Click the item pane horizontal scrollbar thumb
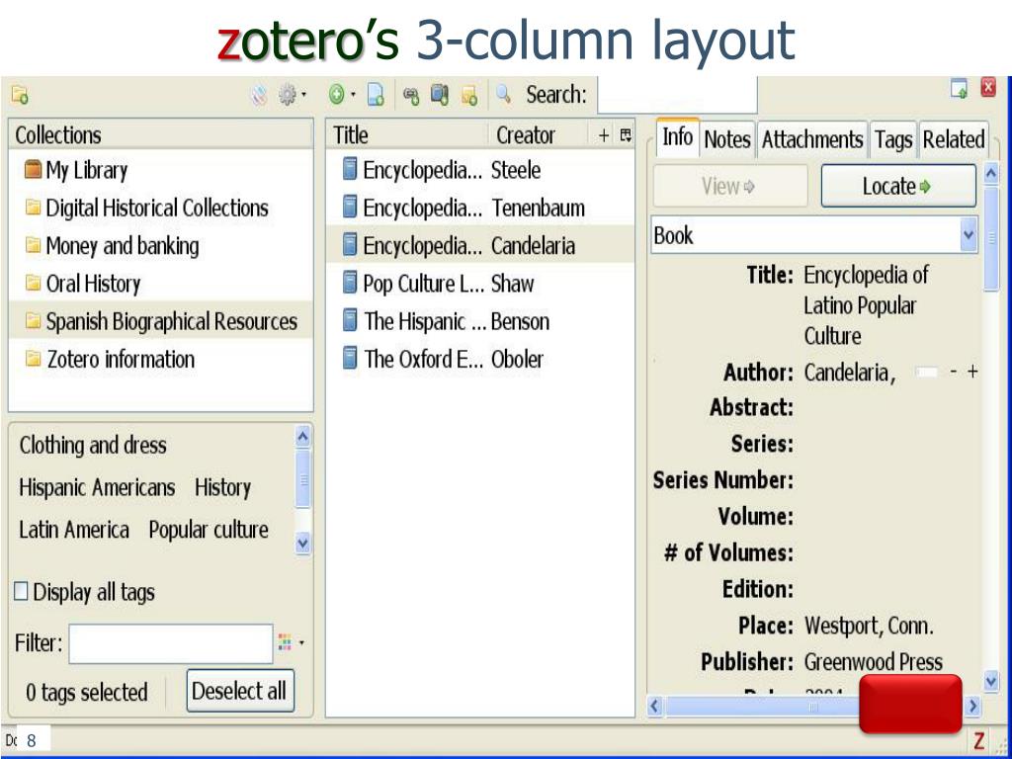This screenshot has width=1012, height=759. tap(762, 706)
